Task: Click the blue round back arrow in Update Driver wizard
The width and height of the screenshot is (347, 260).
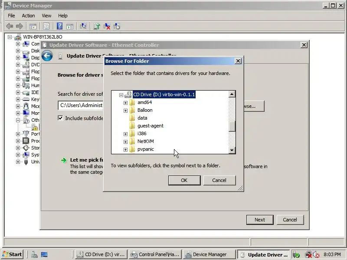Action: 47,56
